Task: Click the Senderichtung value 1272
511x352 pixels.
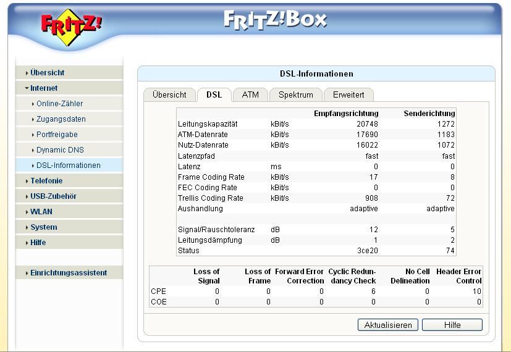Action: [446, 124]
